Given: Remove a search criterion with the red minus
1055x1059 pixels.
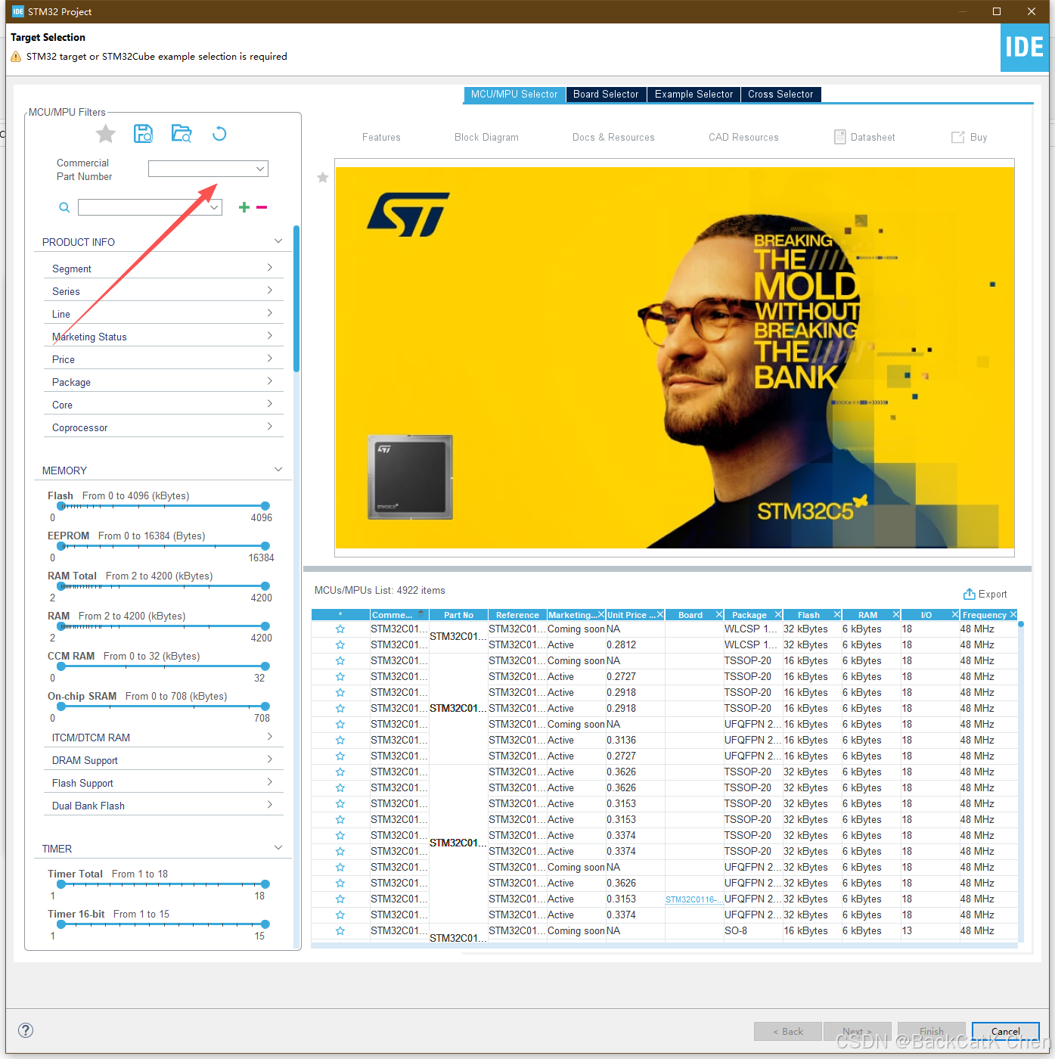Looking at the screenshot, I should click(x=262, y=207).
